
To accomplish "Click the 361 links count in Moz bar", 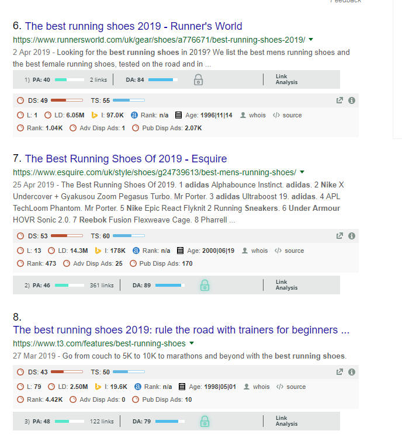I will pyautogui.click(x=102, y=285).
